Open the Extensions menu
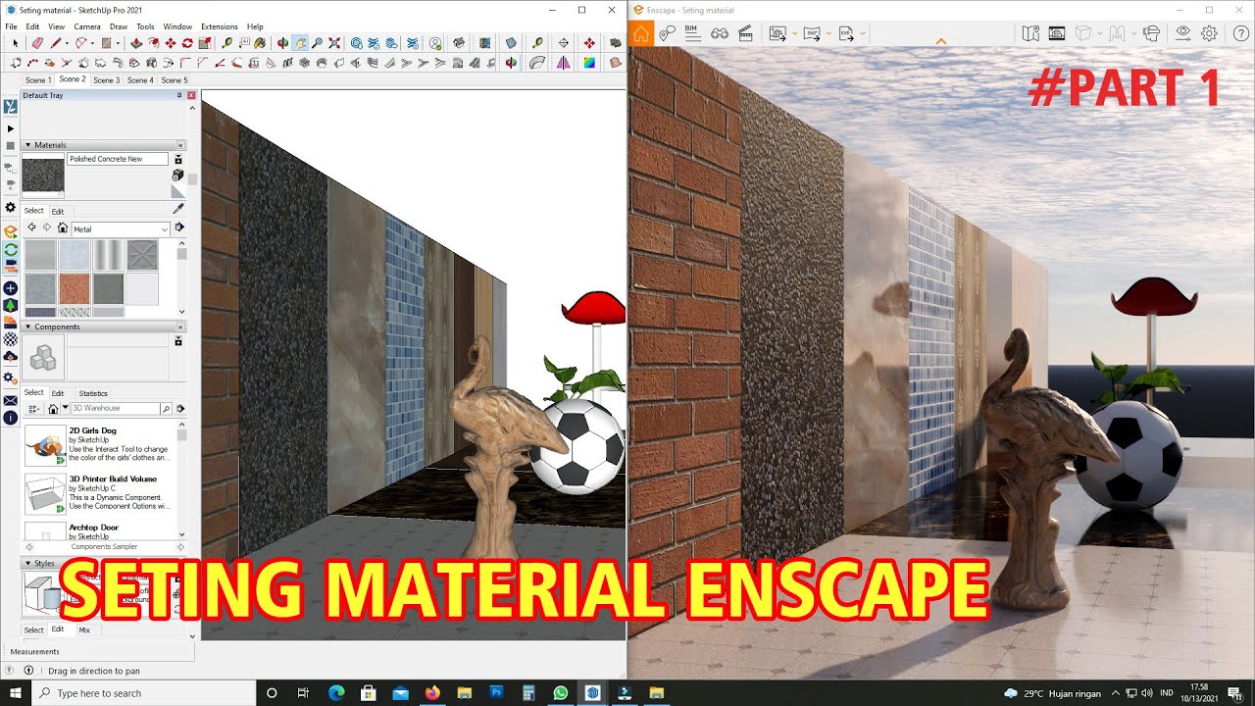Image resolution: width=1255 pixels, height=706 pixels. [219, 26]
